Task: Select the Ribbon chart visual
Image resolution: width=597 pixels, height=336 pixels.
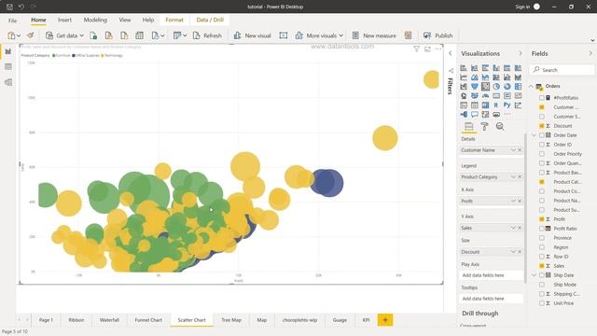Action: [x=518, y=77]
